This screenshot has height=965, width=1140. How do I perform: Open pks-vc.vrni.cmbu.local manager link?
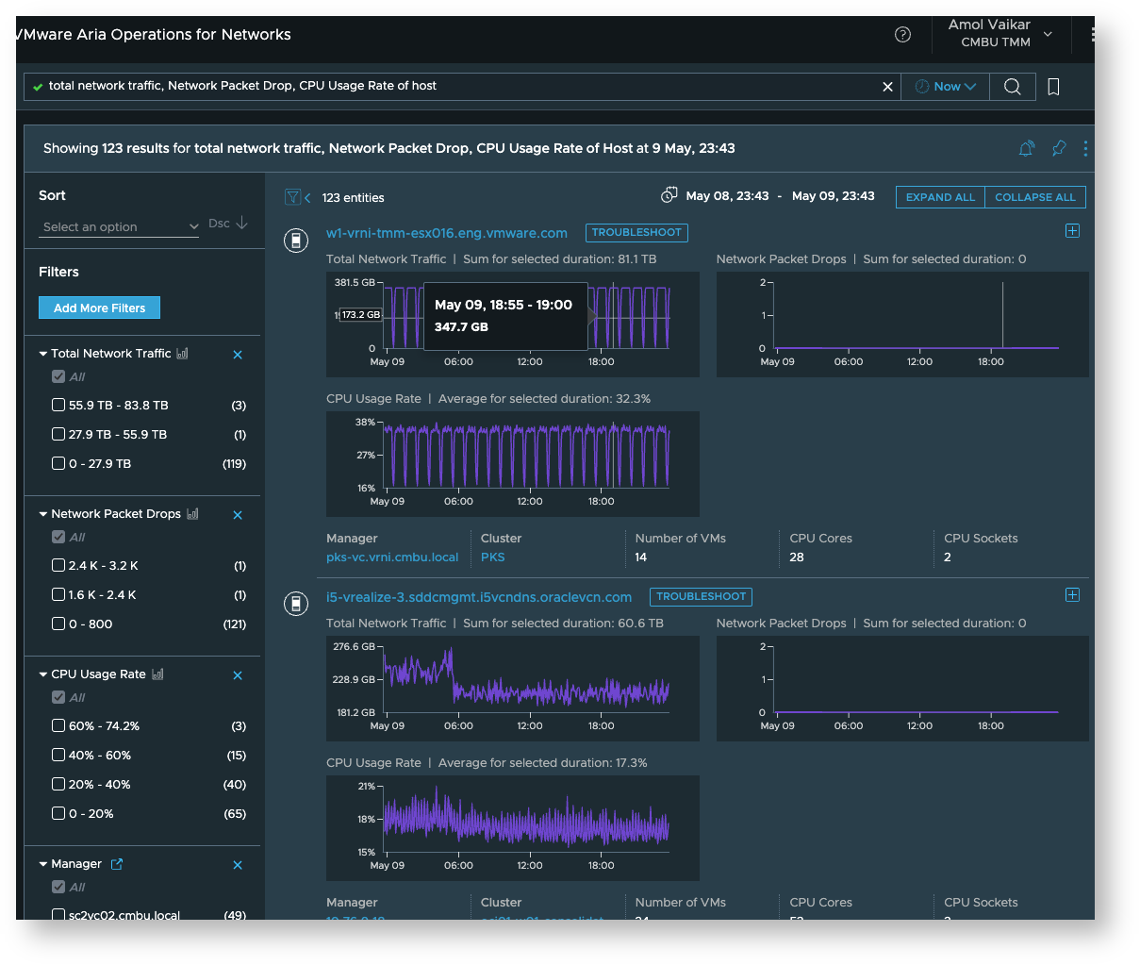point(392,557)
